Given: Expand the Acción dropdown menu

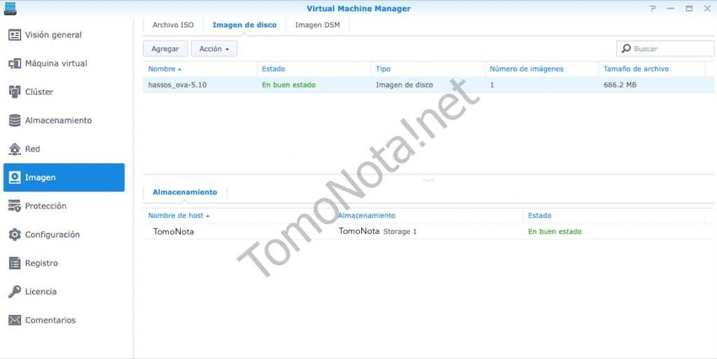Looking at the screenshot, I should pos(214,49).
